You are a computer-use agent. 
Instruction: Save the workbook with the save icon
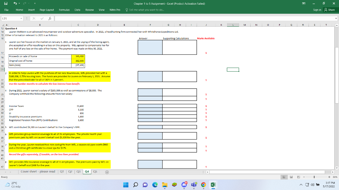[x=6, y=3]
